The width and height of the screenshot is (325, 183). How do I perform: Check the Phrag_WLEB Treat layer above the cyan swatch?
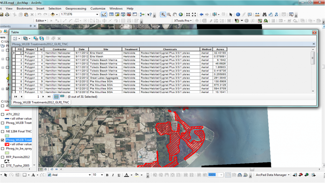[x=3, y=123]
